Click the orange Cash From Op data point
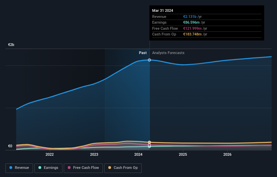277x177 pixels. click(149, 142)
